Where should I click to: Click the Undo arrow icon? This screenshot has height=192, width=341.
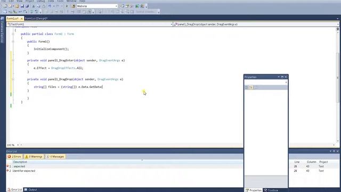pyautogui.click(x=50, y=6)
